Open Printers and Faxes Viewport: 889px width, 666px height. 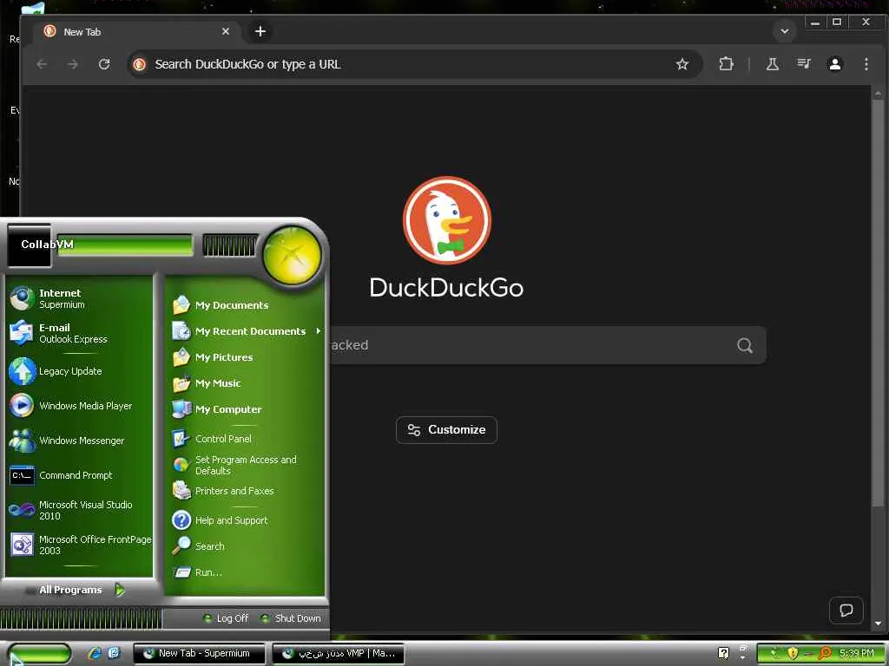[245, 491]
